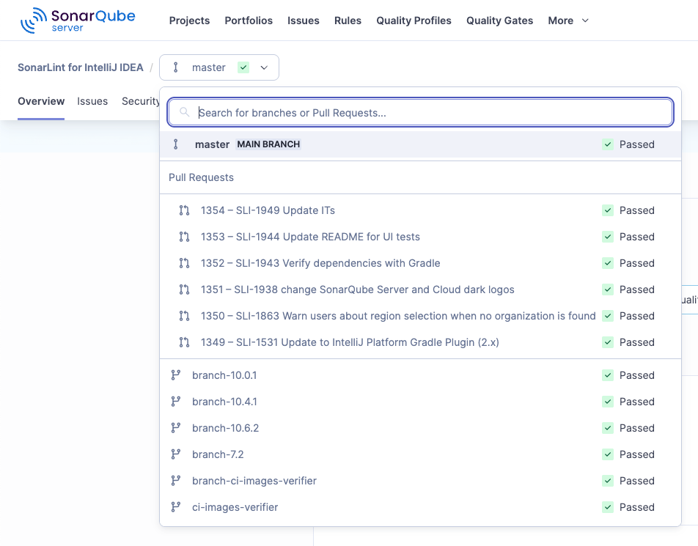The width and height of the screenshot is (698, 546).
Task: Click the search magnifier icon in the dropdown
Action: coord(184,111)
